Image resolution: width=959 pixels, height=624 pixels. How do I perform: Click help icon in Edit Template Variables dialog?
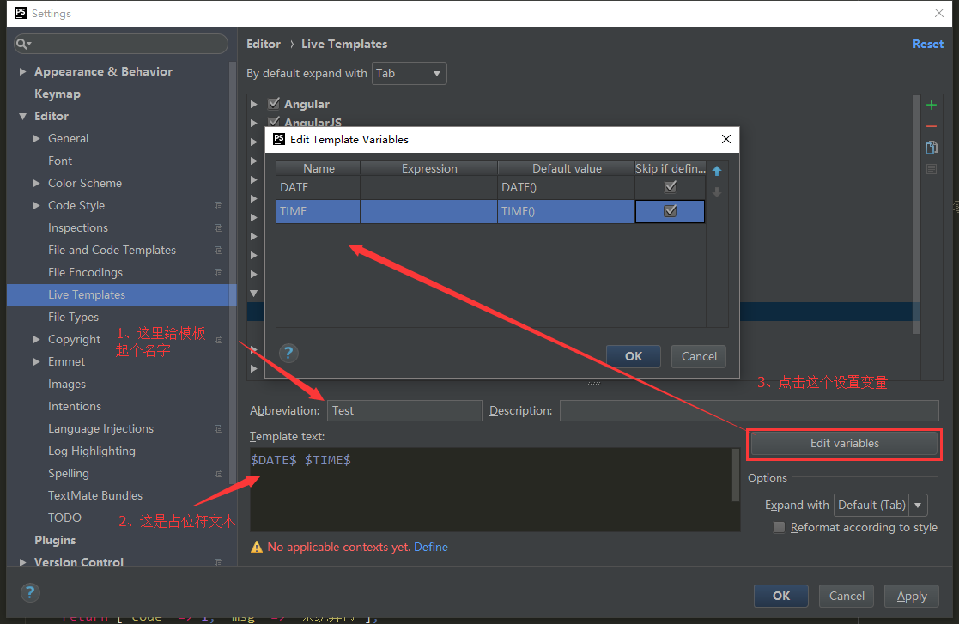[288, 352]
